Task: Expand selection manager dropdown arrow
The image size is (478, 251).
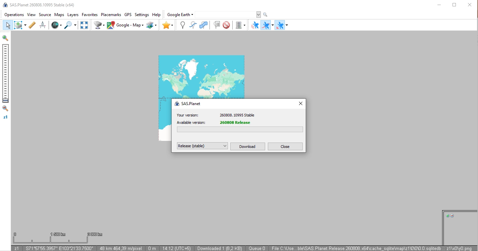Action: (x=25, y=25)
